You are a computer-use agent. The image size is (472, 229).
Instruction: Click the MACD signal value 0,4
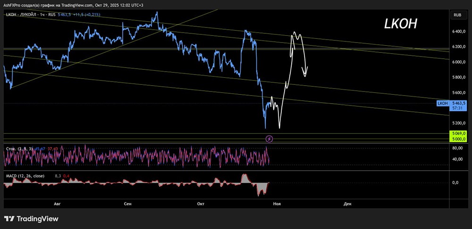point(66,176)
